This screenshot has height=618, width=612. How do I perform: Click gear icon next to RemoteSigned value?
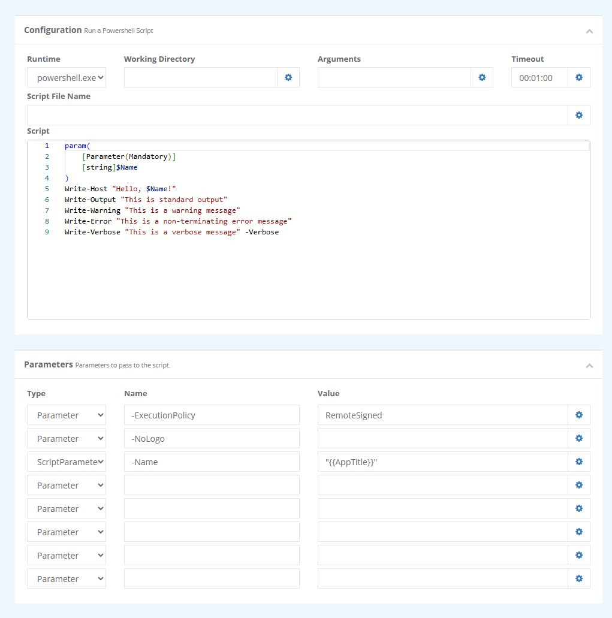click(579, 415)
